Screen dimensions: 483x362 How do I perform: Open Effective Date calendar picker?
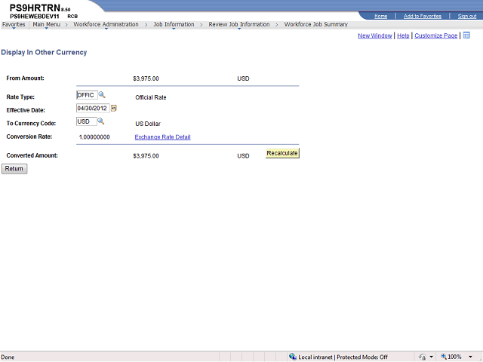[x=114, y=108]
